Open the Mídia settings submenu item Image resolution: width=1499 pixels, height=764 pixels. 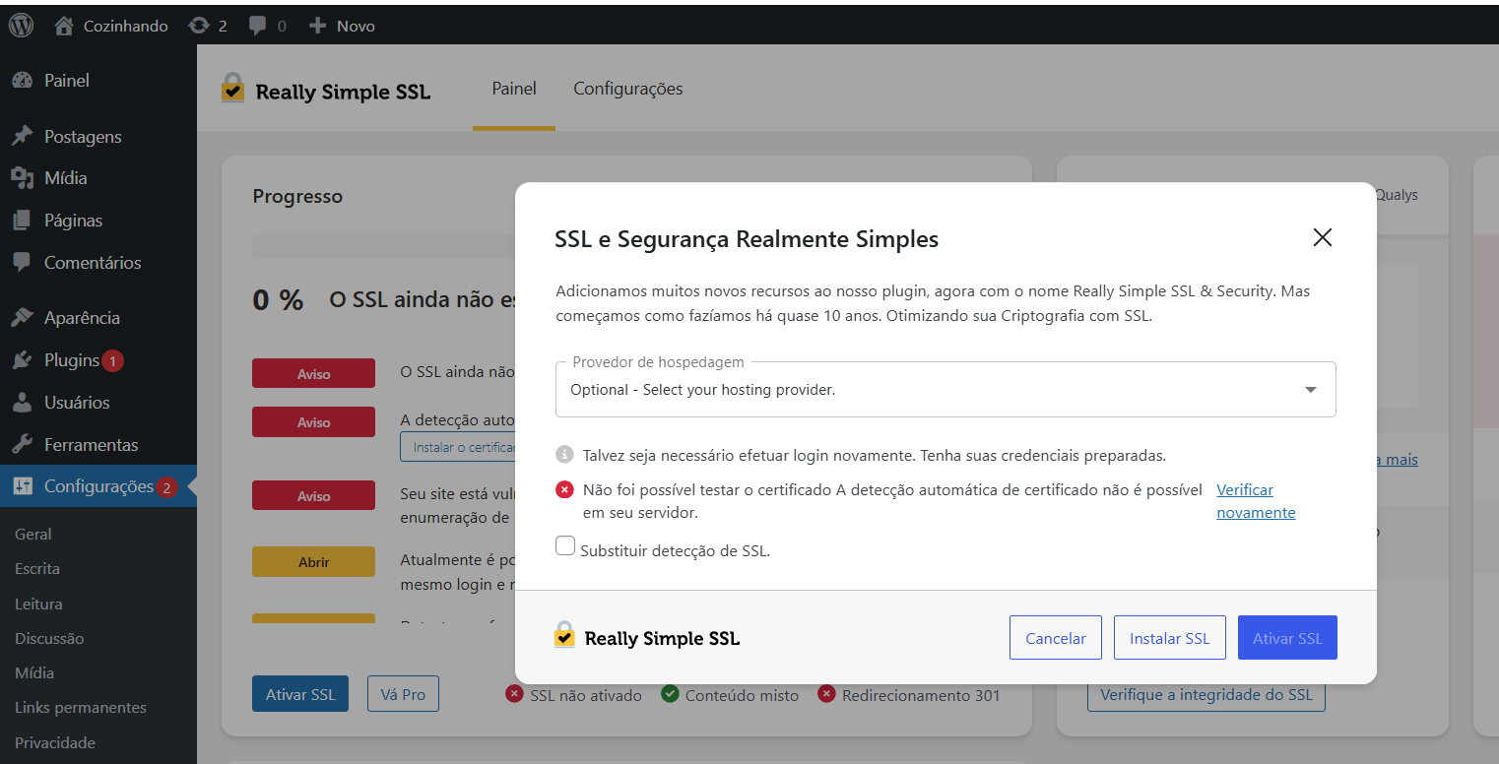tap(34, 673)
